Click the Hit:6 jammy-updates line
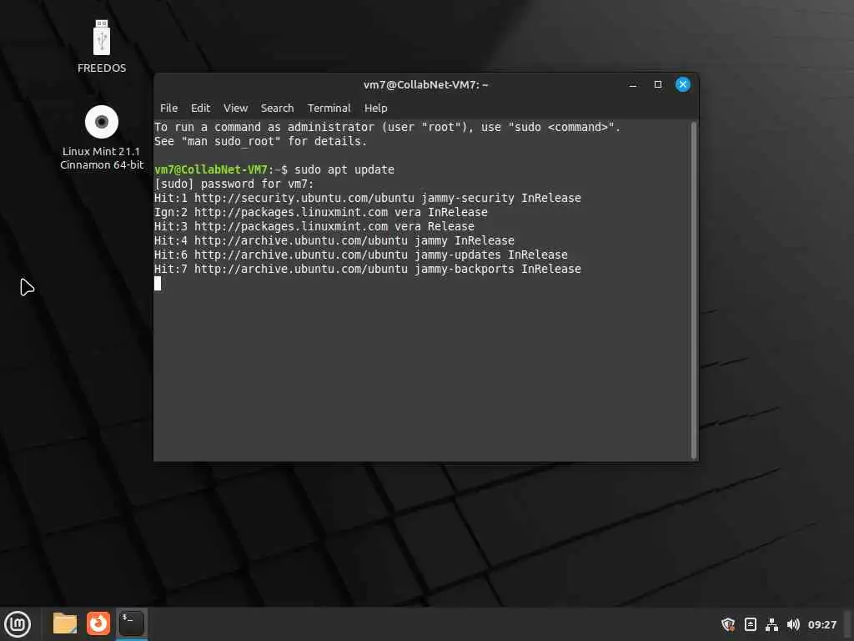Image resolution: width=854 pixels, height=641 pixels. (361, 255)
